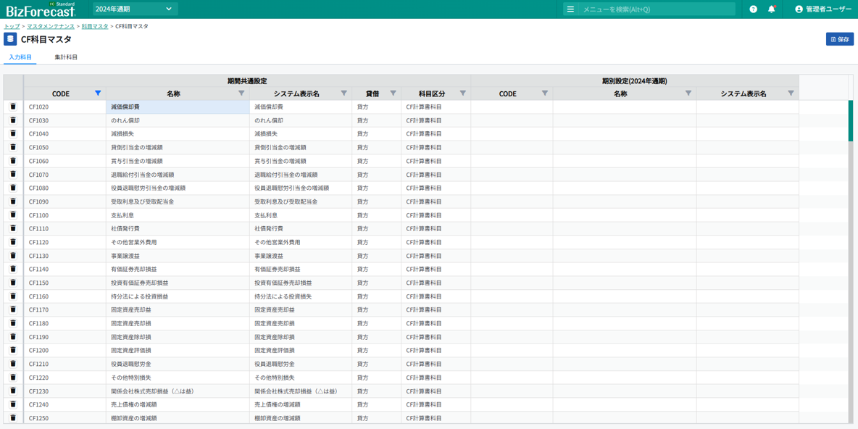Viewport: 858px width, 429px height.
Task: Open filter for 貸借 column
Action: pos(393,93)
